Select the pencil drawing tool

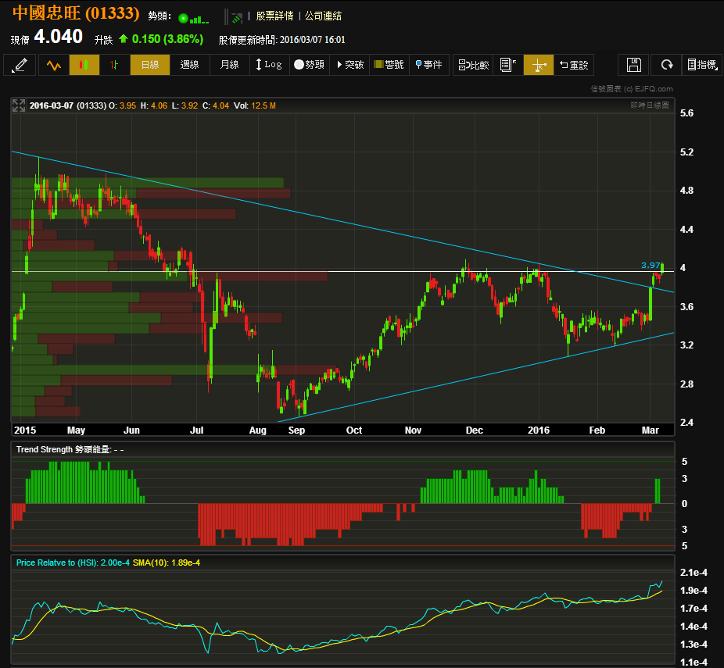pos(20,65)
